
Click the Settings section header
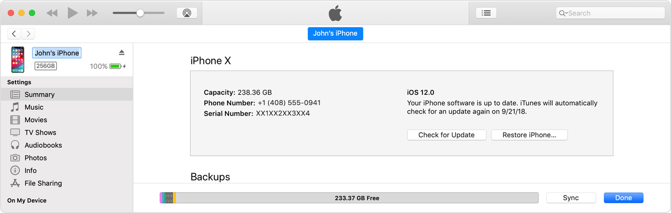(x=19, y=82)
